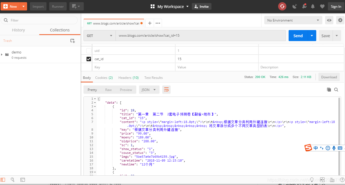
Task: Open the capture requests satellite icon
Action: tap(294, 6)
